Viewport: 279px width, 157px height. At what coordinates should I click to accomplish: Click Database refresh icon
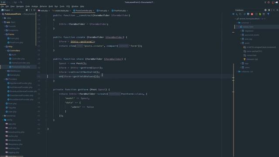tap(244, 14)
